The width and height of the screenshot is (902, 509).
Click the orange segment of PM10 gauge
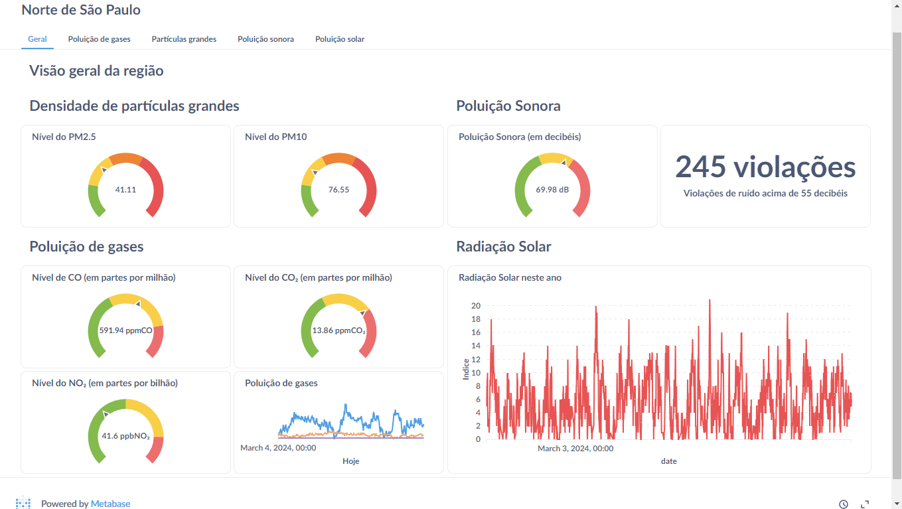click(x=339, y=158)
